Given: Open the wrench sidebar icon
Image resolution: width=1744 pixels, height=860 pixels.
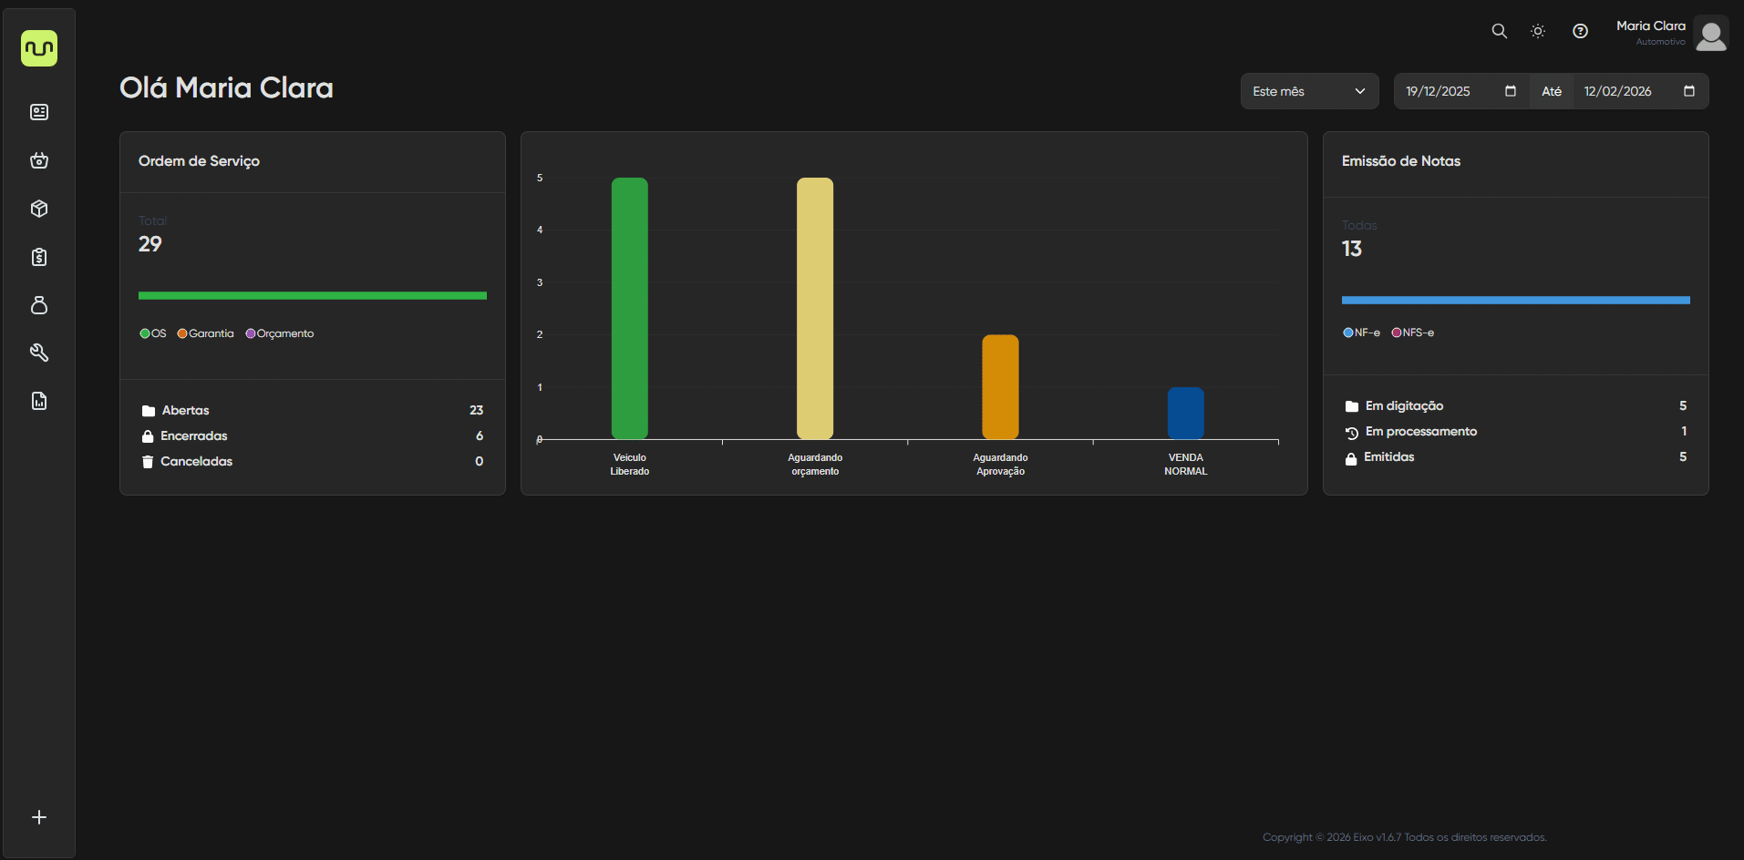Looking at the screenshot, I should (39, 353).
